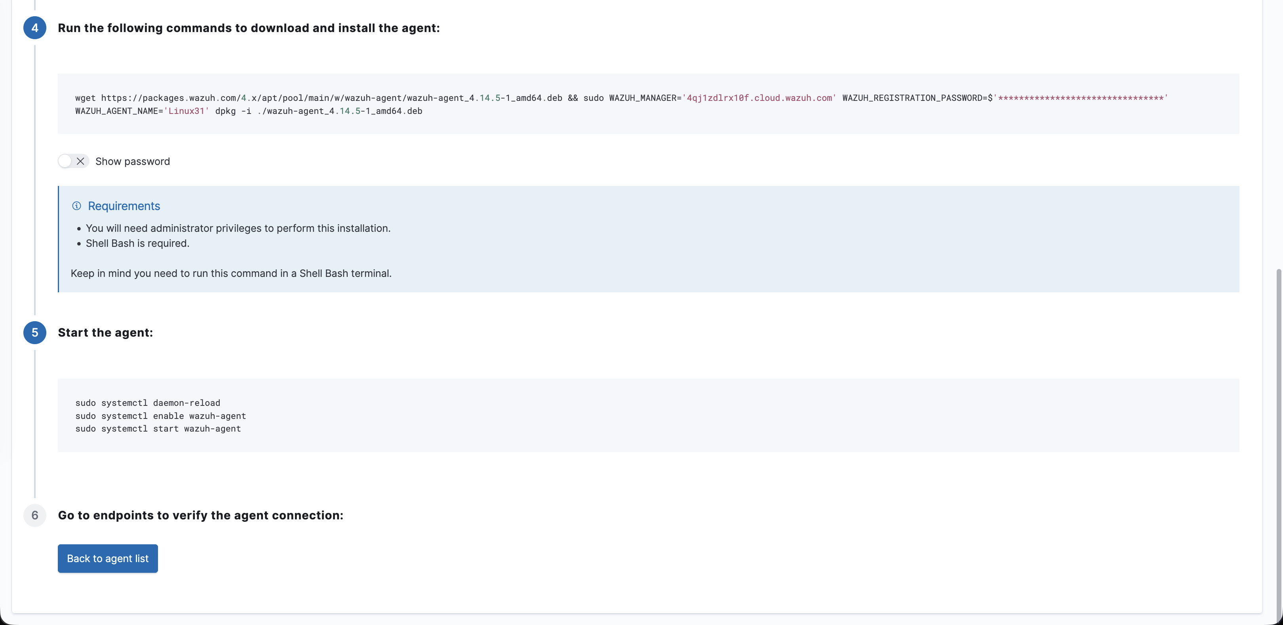Click the Back to agent list button
The height and width of the screenshot is (625, 1283).
(x=108, y=558)
